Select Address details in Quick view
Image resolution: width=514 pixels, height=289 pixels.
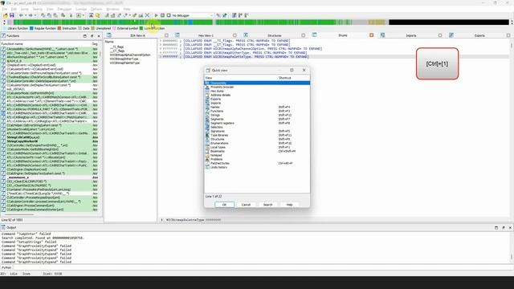[x=257, y=95]
